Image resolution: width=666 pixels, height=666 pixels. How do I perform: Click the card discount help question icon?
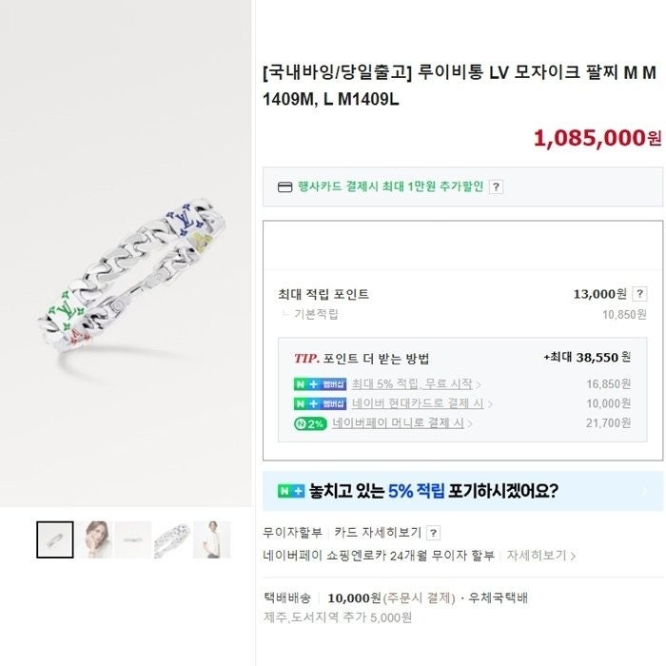click(496, 186)
